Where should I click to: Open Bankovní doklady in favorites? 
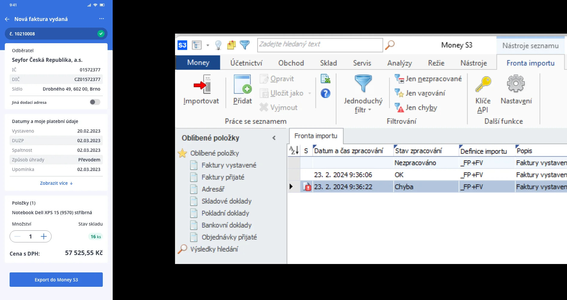[221, 225]
